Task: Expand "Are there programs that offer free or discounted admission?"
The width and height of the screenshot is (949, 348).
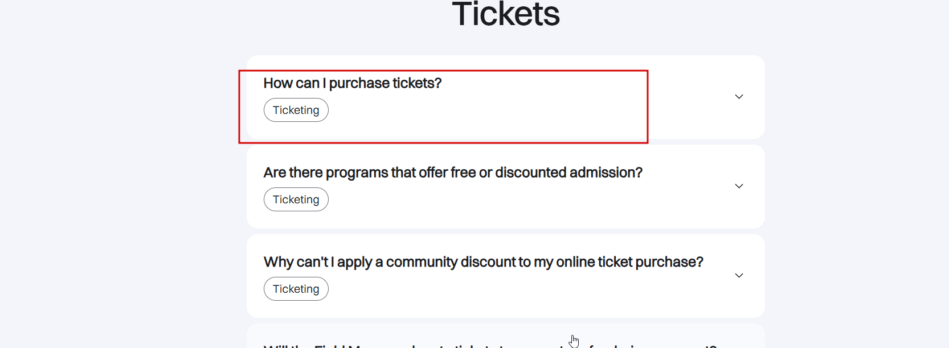Action: point(453,173)
